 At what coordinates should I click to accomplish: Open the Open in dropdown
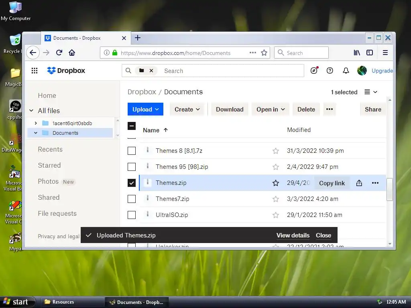(271, 109)
